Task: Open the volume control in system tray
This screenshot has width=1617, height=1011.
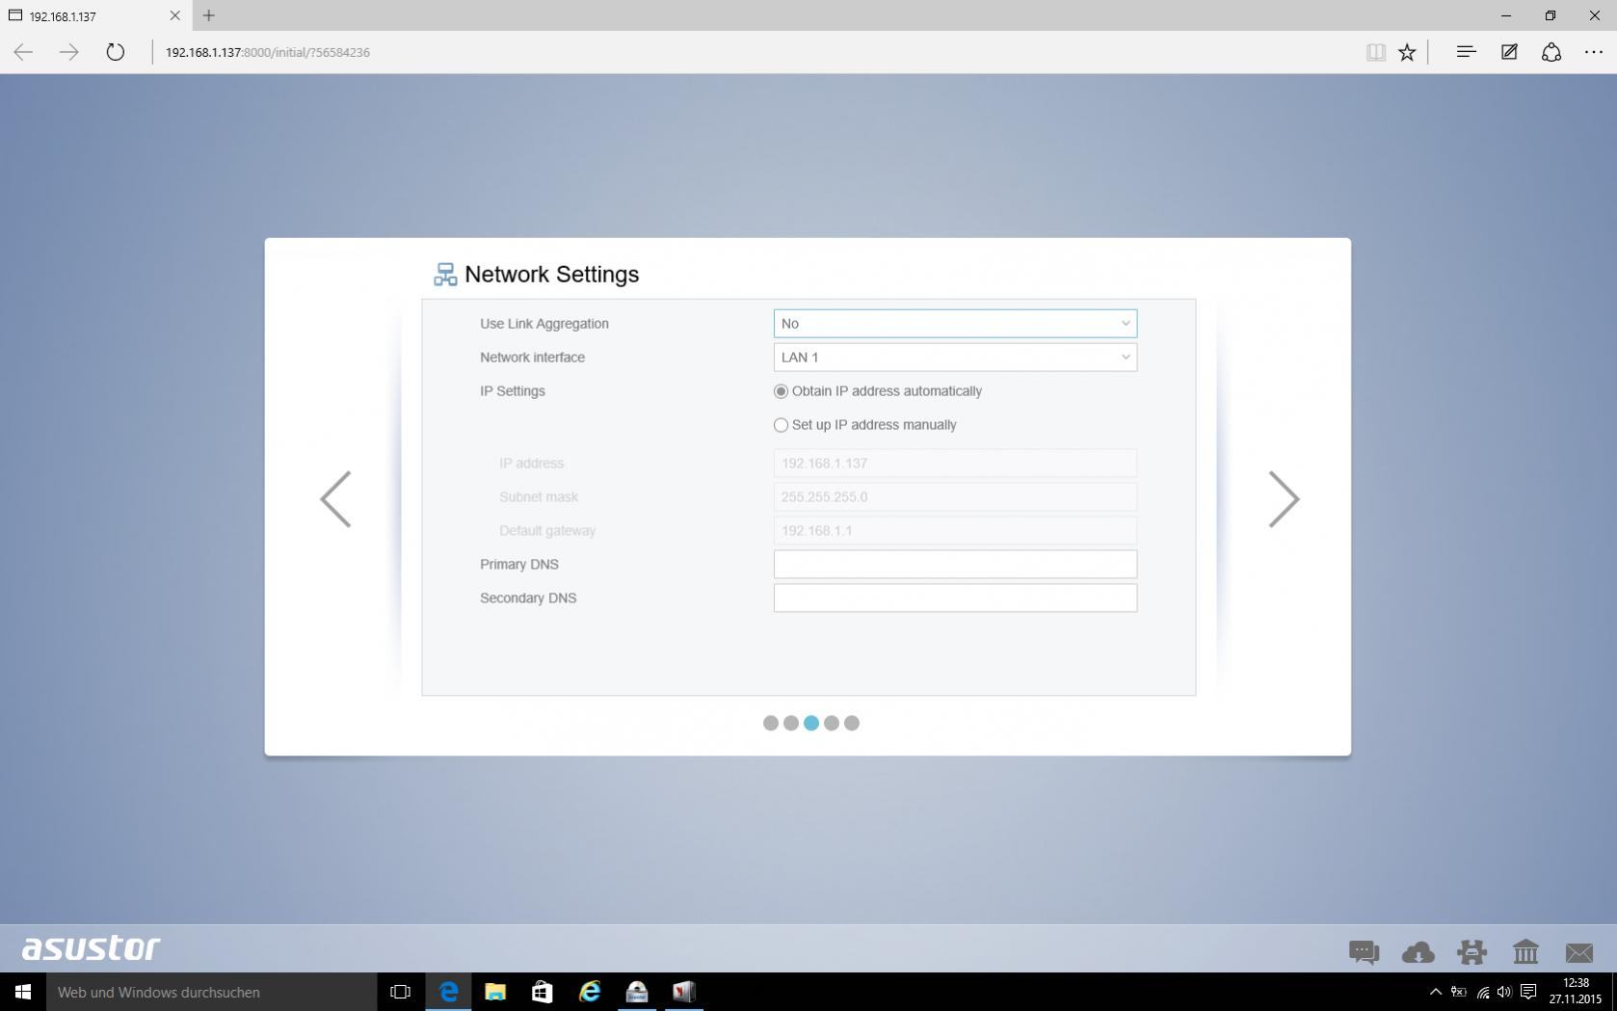Action: 1504,992
